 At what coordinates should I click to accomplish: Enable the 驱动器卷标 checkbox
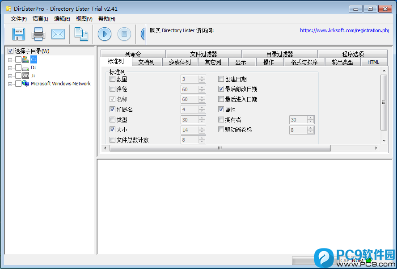click(221, 130)
